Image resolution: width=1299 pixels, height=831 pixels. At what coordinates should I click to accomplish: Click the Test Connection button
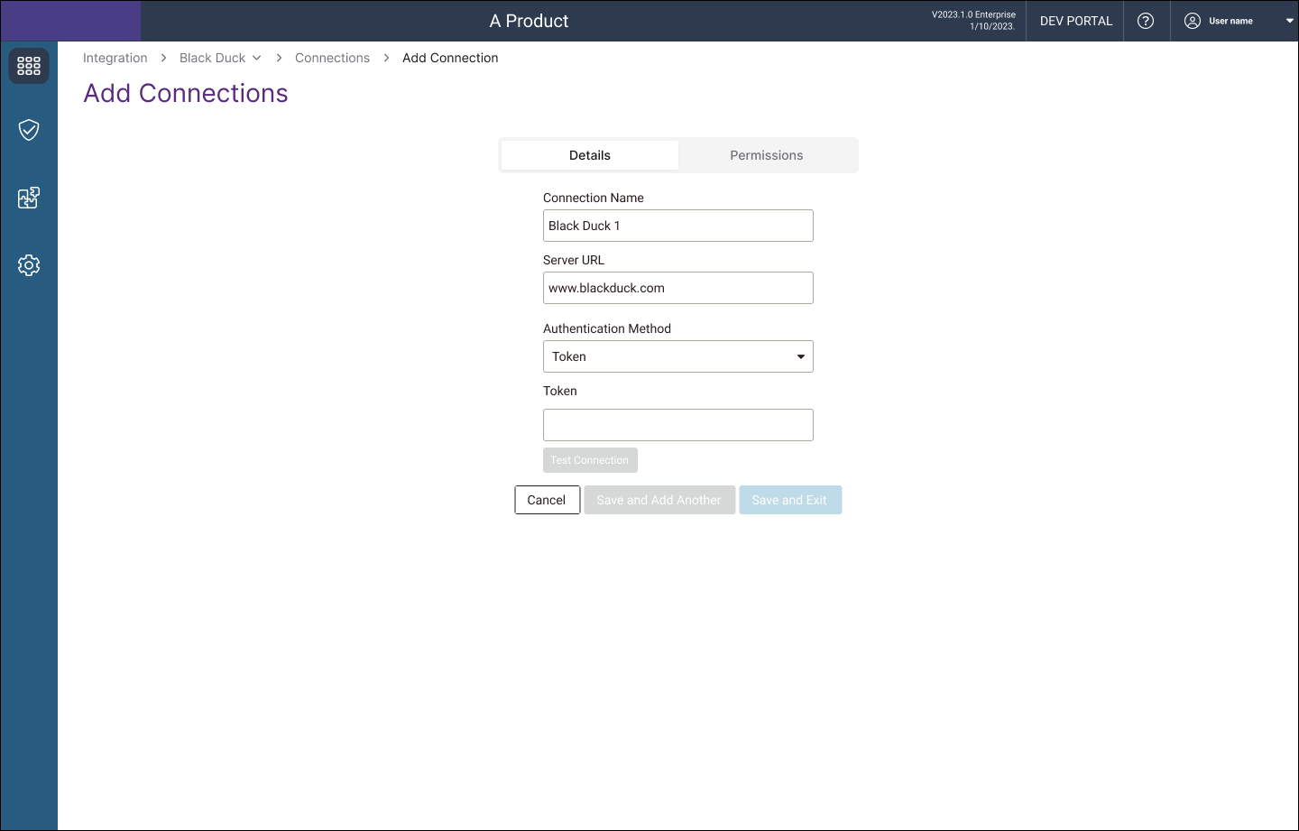coord(590,460)
